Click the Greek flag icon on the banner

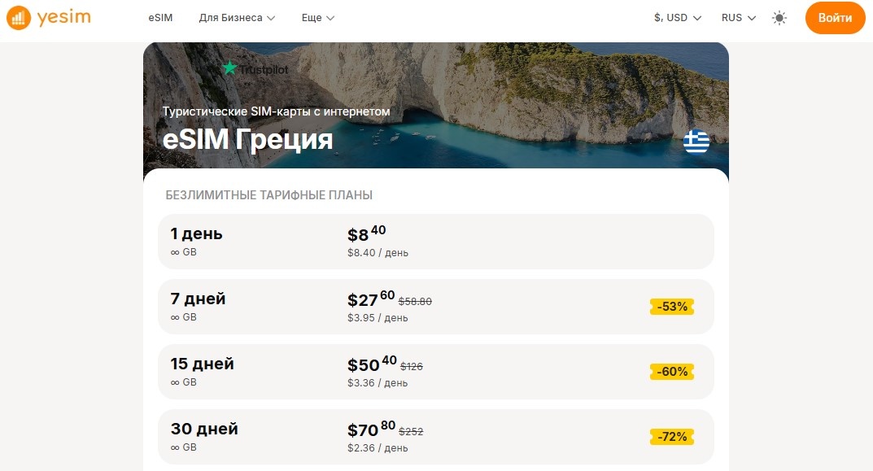tap(696, 140)
